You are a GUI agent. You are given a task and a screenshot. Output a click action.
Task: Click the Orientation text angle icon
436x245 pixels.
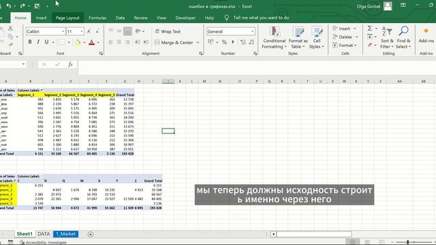[x=138, y=31]
